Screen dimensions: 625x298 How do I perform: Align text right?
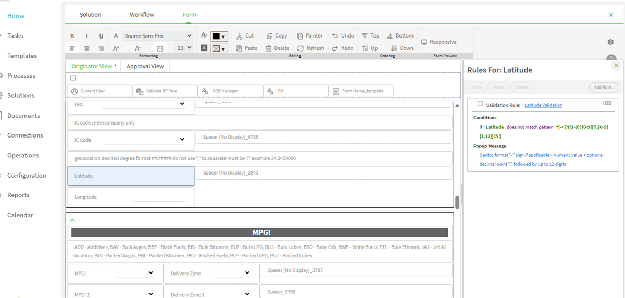pyautogui.click(x=101, y=48)
